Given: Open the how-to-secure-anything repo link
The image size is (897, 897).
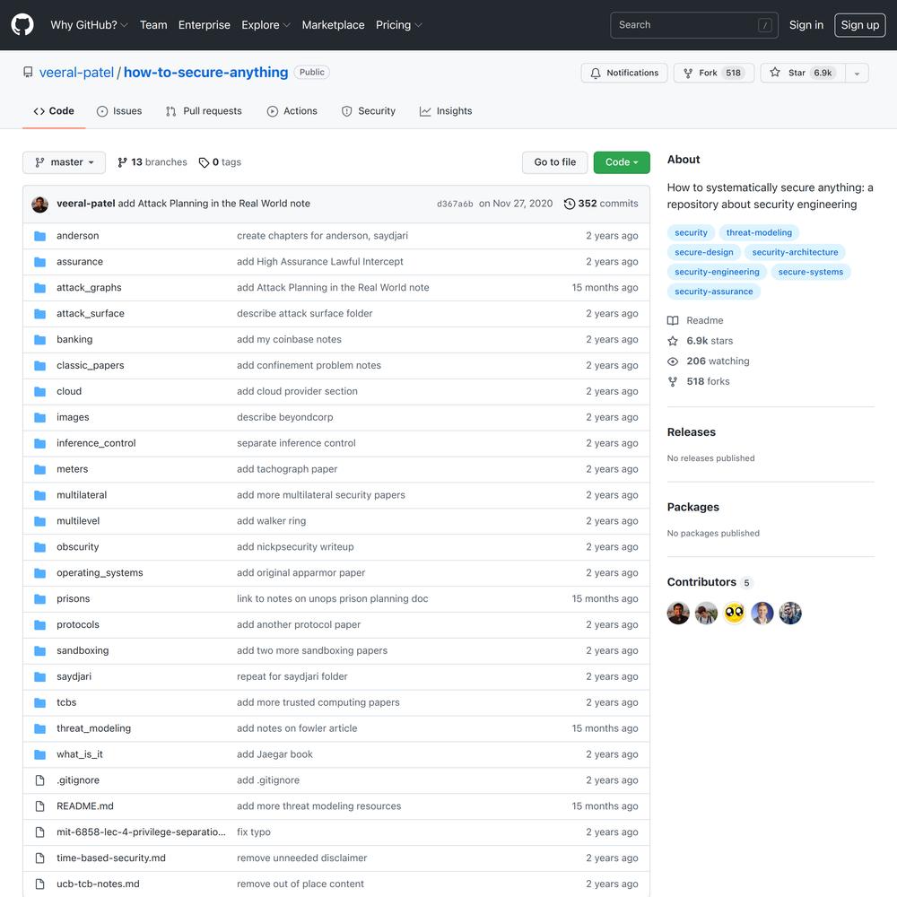Looking at the screenshot, I should pos(206,72).
